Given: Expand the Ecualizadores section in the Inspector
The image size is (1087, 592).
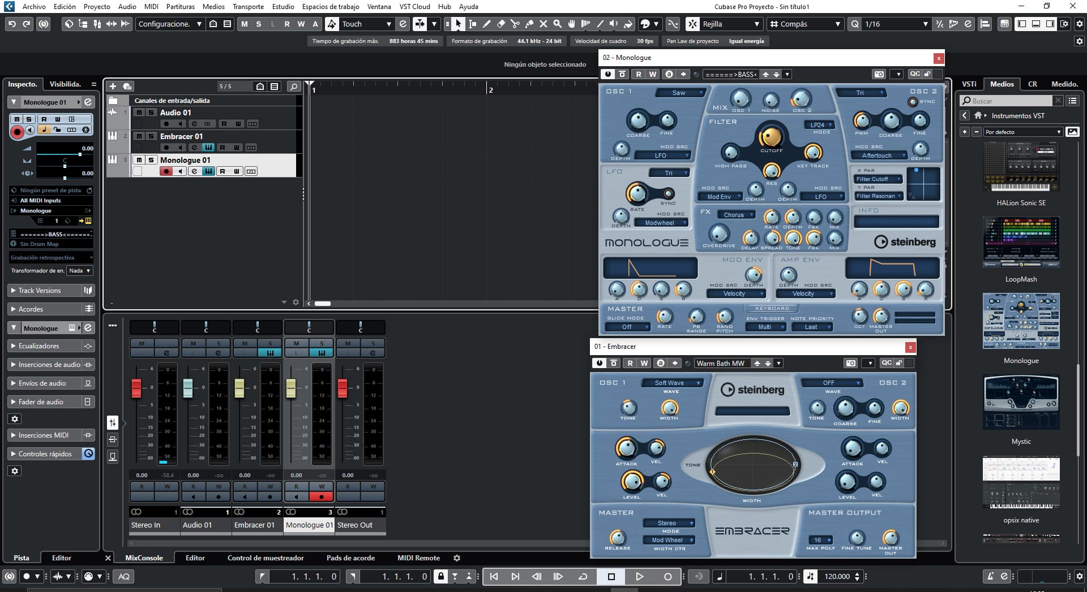Looking at the screenshot, I should click(40, 345).
